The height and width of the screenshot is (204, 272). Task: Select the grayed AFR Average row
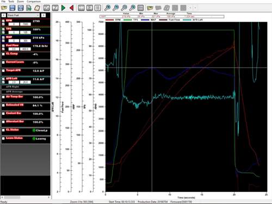(x=26, y=91)
